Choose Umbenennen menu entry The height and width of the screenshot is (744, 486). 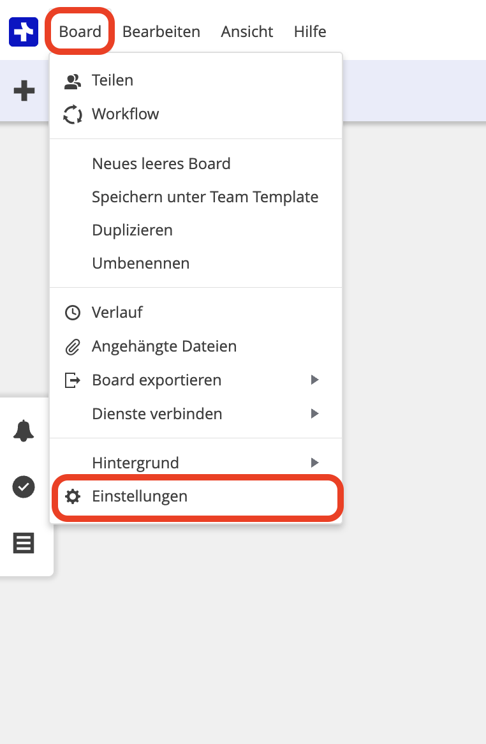[x=140, y=264]
